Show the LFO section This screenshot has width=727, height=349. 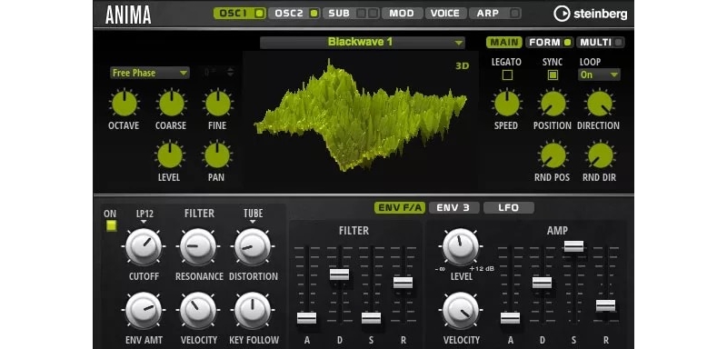coord(509,207)
